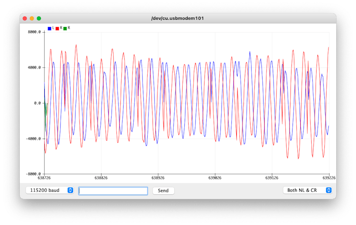The width and height of the screenshot is (356, 225).
Task: Click the /dev/cu.usbmodem101 window title
Action: click(x=178, y=18)
